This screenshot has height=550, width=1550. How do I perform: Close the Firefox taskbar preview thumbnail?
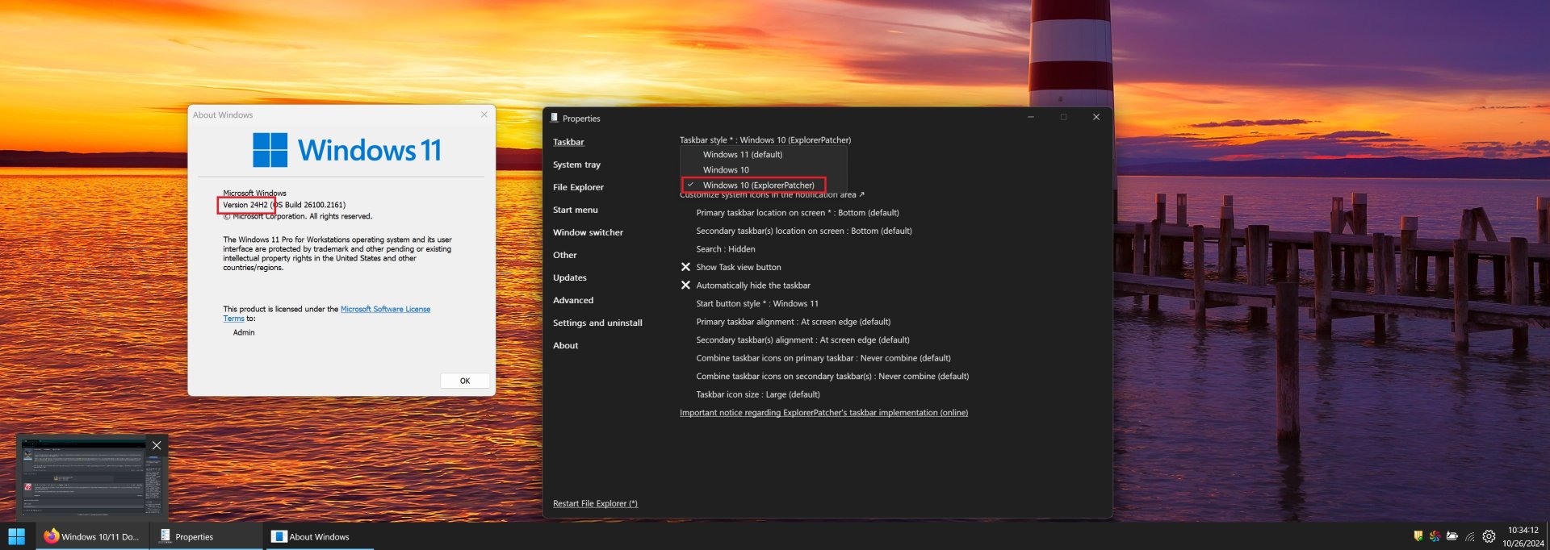coord(157,445)
